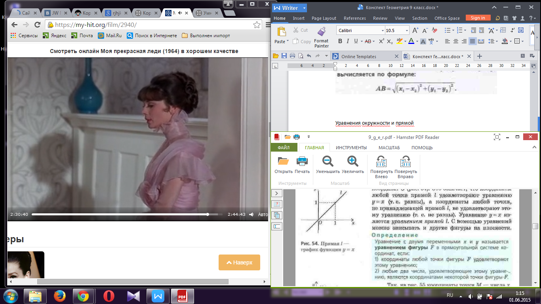541x304 pixels.
Task: Bookmark this page with Chrome star
Action: pos(257,25)
